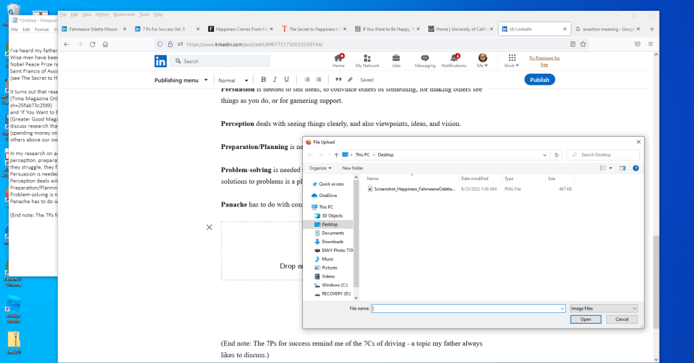
Task: Open LinkedIn Notifications bell icon
Action: [x=453, y=60]
